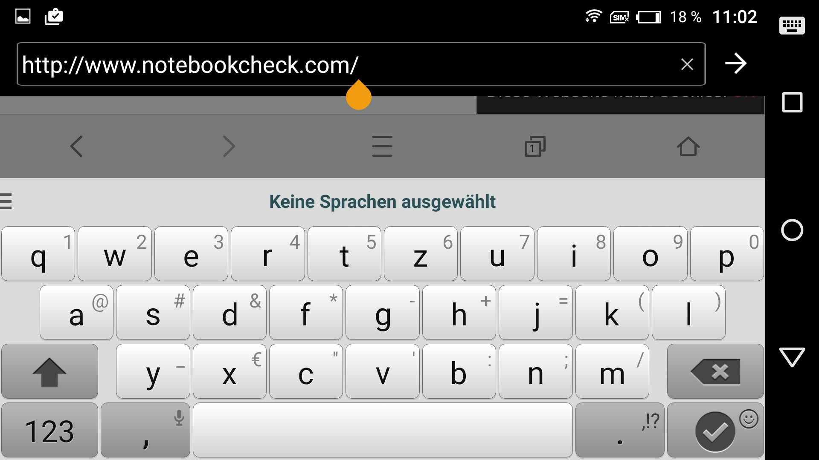The width and height of the screenshot is (819, 460).
Task: Tap the orange text cursor handle
Action: click(x=359, y=95)
